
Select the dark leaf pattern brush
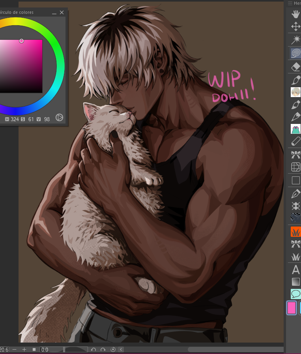295,218
